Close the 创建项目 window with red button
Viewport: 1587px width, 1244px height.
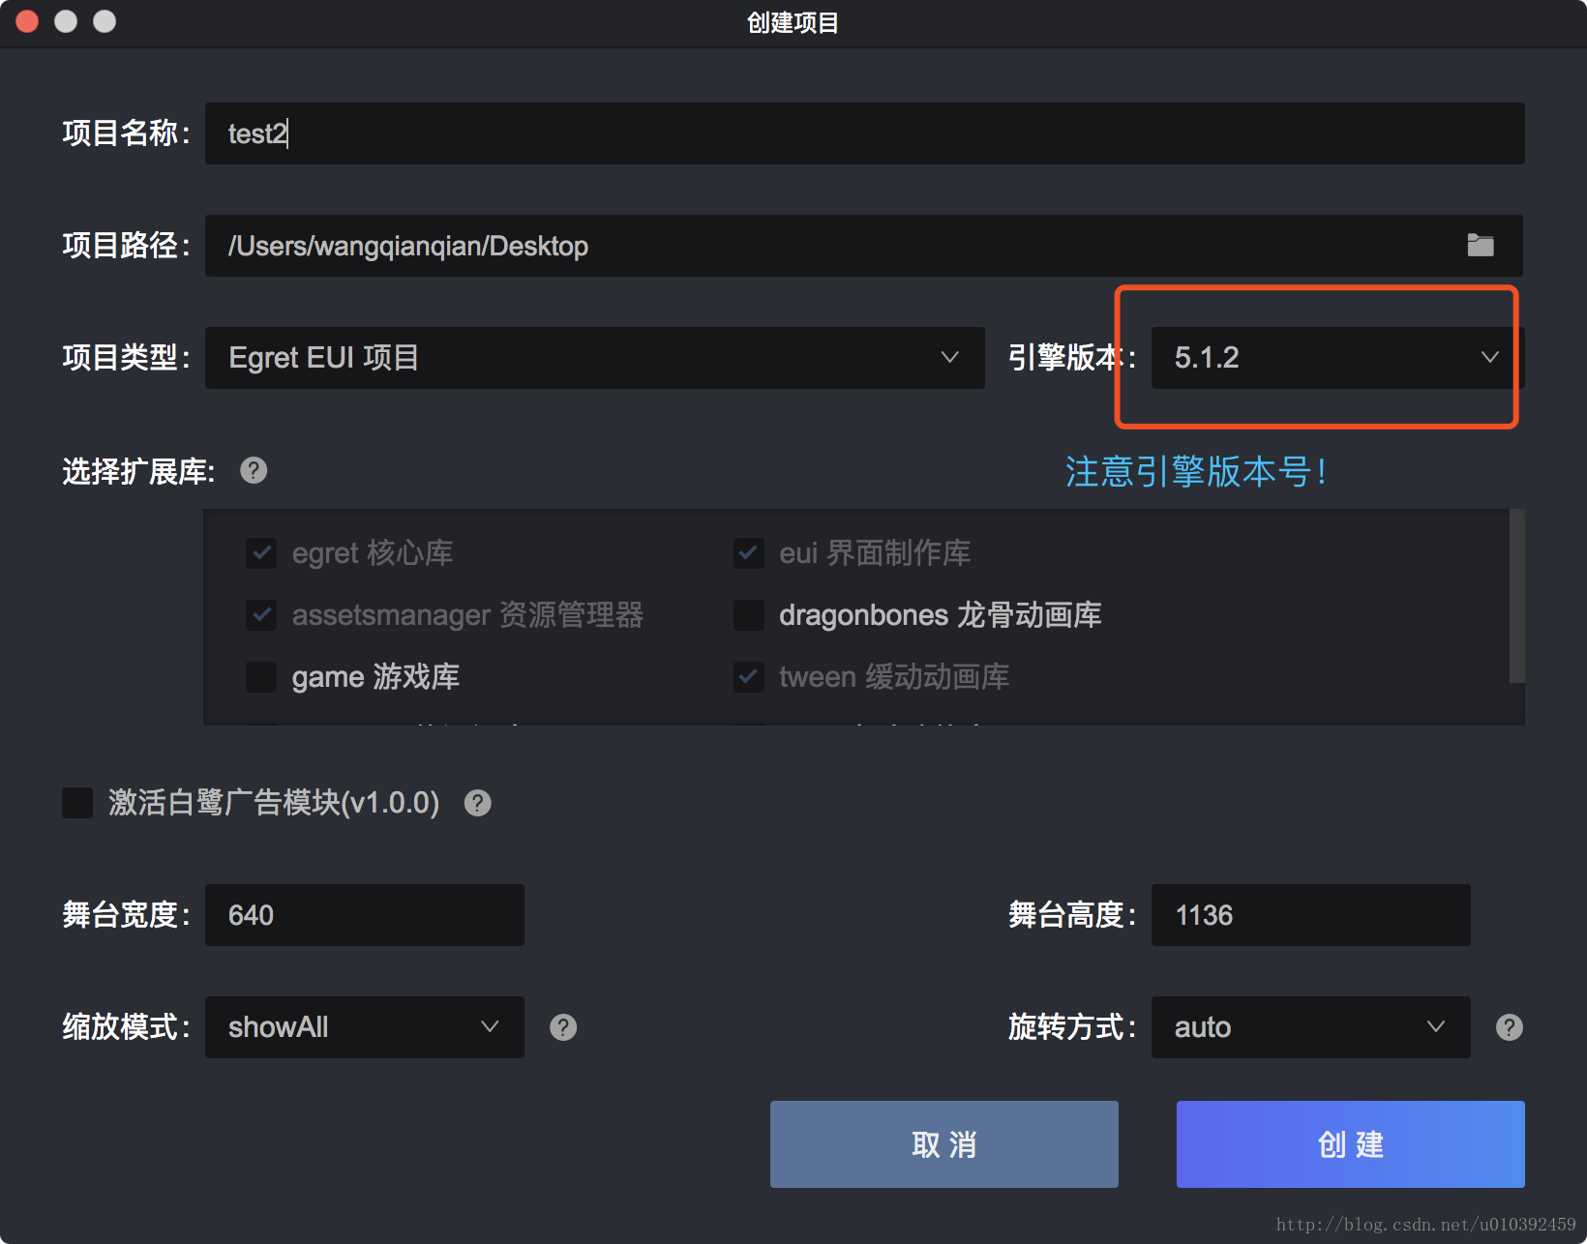click(27, 21)
